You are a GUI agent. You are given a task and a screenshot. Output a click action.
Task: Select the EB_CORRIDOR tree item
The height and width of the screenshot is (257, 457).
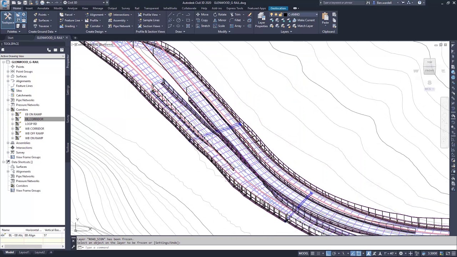point(34,119)
